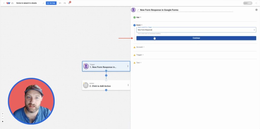260x129 pixels.
Task: Click the cloud save status icon
Action: point(12,3)
